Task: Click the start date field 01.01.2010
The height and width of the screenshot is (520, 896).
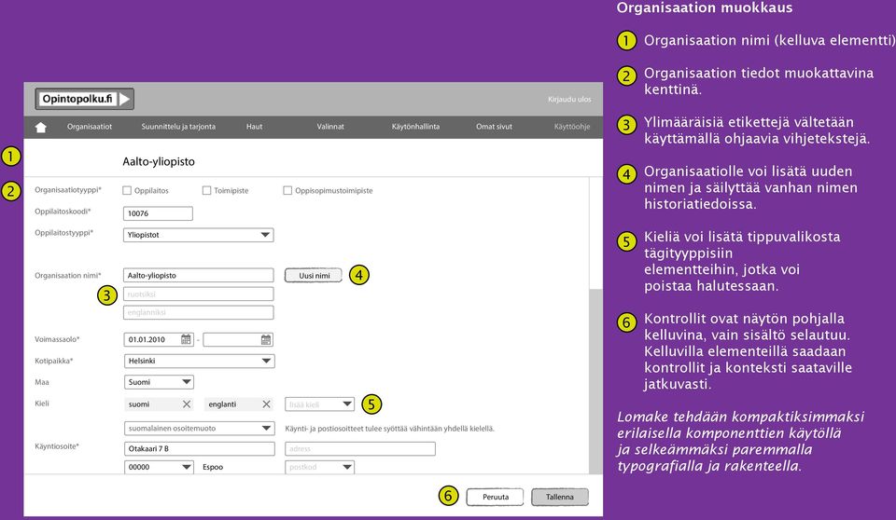Action: pos(159,339)
